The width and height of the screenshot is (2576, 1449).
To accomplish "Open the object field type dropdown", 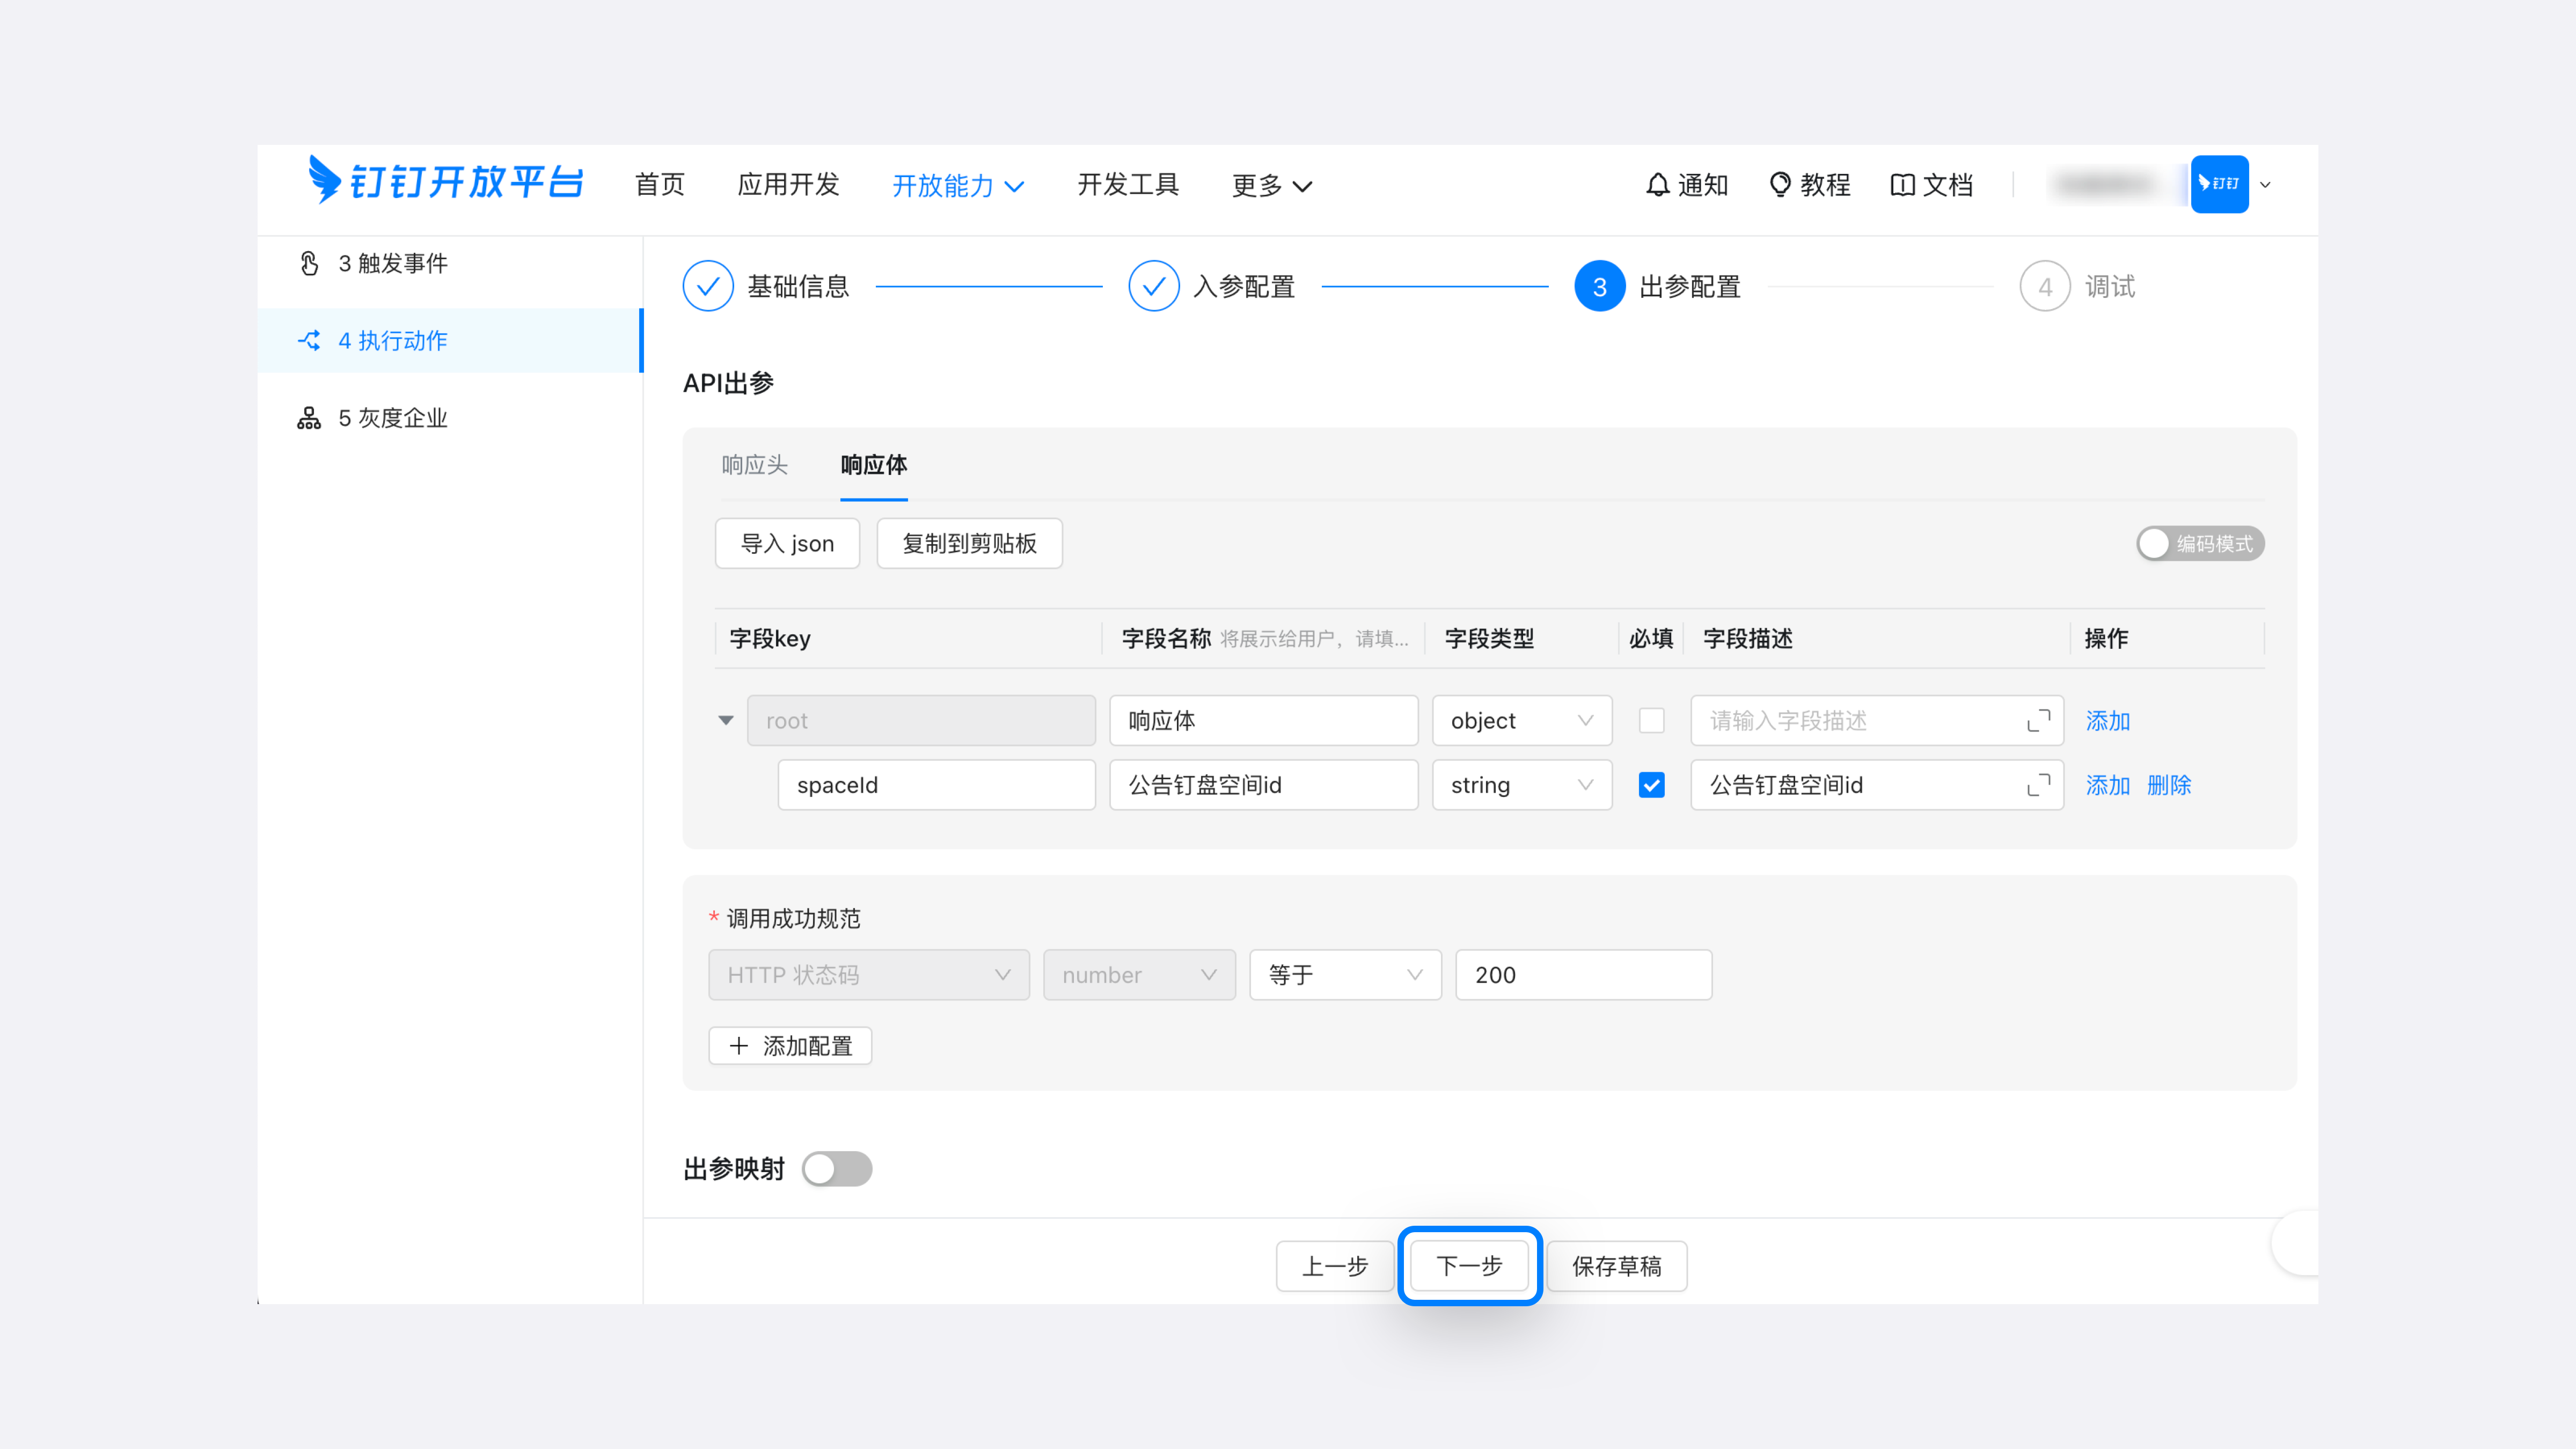I will pos(1521,720).
